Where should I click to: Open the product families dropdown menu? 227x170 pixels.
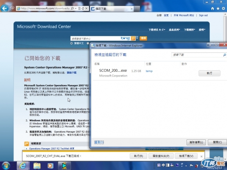pyautogui.click(x=174, y=29)
